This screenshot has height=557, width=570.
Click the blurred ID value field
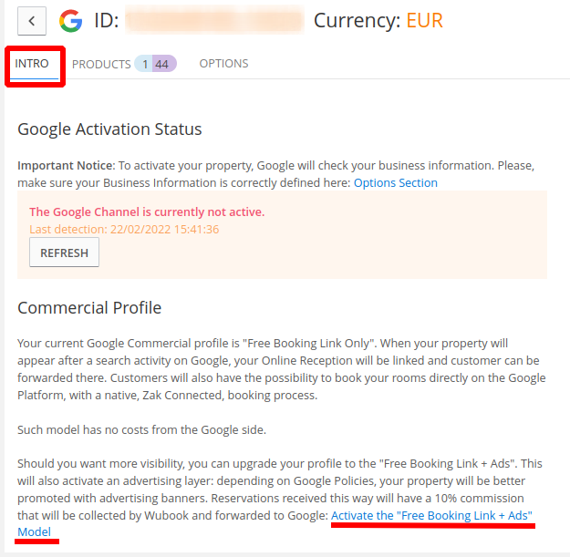(x=214, y=20)
